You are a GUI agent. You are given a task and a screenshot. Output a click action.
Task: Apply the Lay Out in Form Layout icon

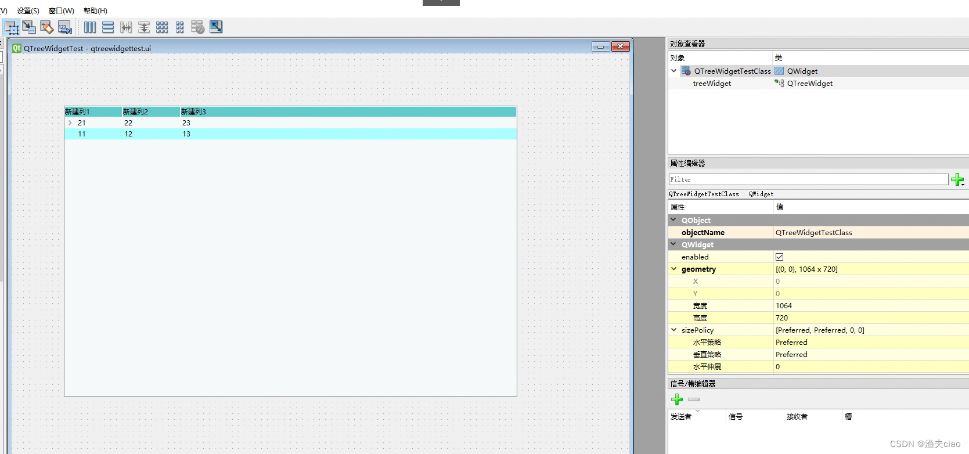tap(180, 27)
